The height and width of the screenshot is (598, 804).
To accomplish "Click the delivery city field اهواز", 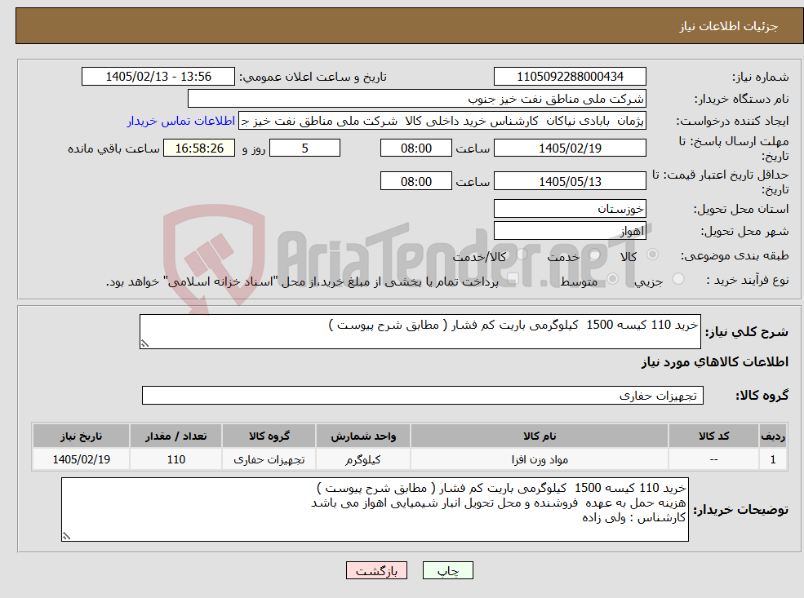I will (x=570, y=231).
